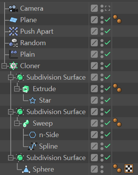Select the Sphere object name
The width and height of the screenshot is (138, 175).
pyautogui.click(x=43, y=169)
